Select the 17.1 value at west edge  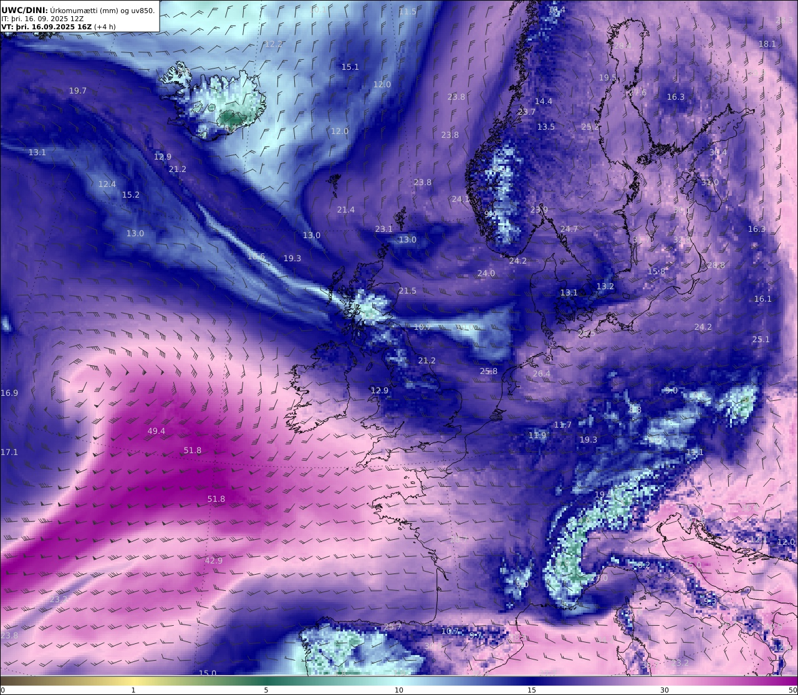[9, 452]
